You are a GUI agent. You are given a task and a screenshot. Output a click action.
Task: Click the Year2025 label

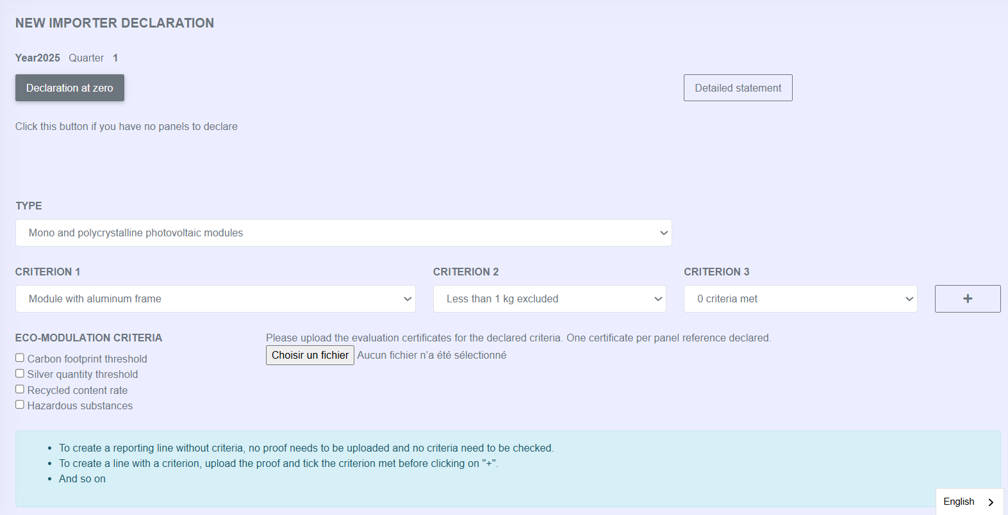click(x=38, y=58)
